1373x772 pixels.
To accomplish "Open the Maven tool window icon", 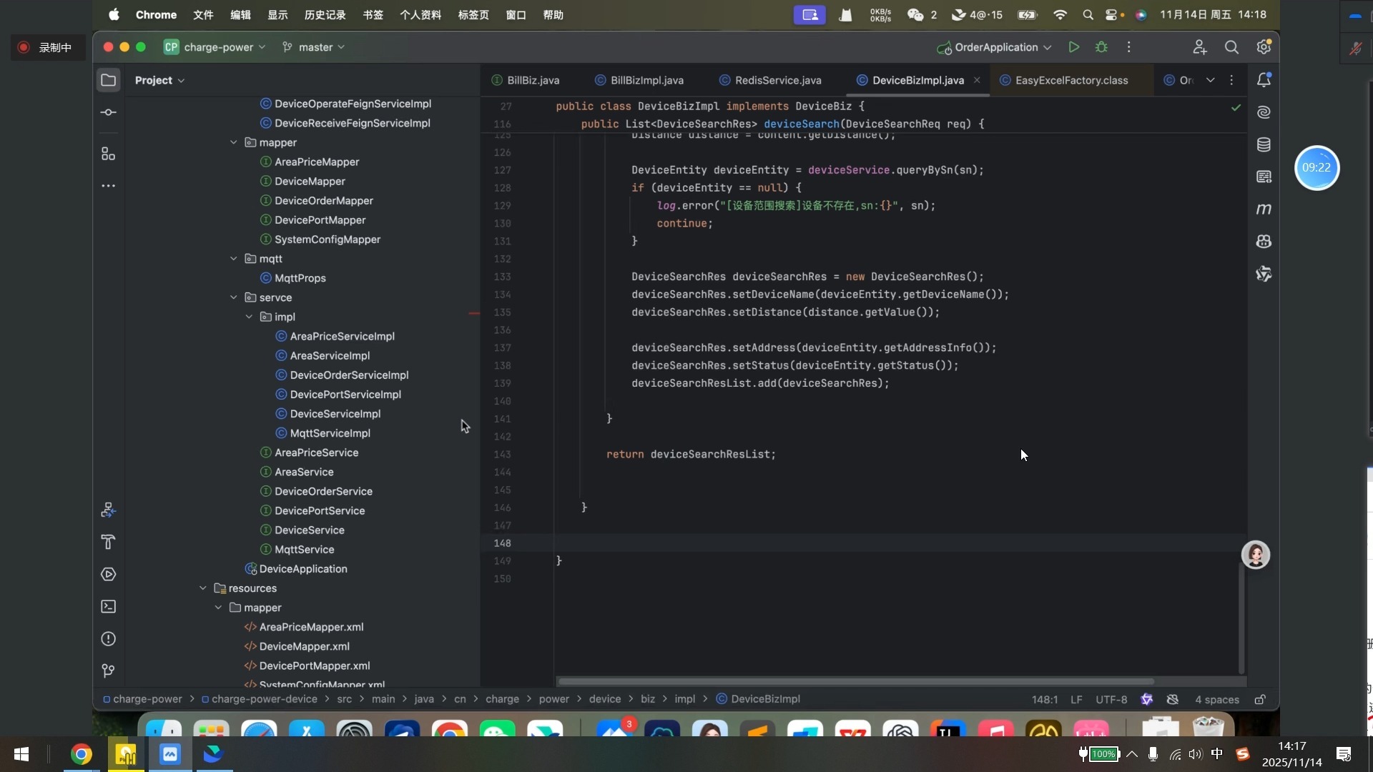I will [x=1264, y=209].
